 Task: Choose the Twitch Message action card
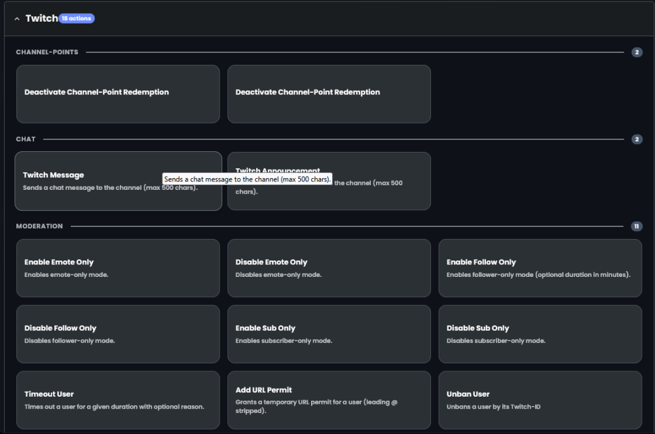click(118, 181)
